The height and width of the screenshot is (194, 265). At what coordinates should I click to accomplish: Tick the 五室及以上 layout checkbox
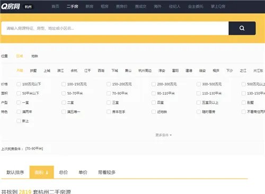pos(199,102)
